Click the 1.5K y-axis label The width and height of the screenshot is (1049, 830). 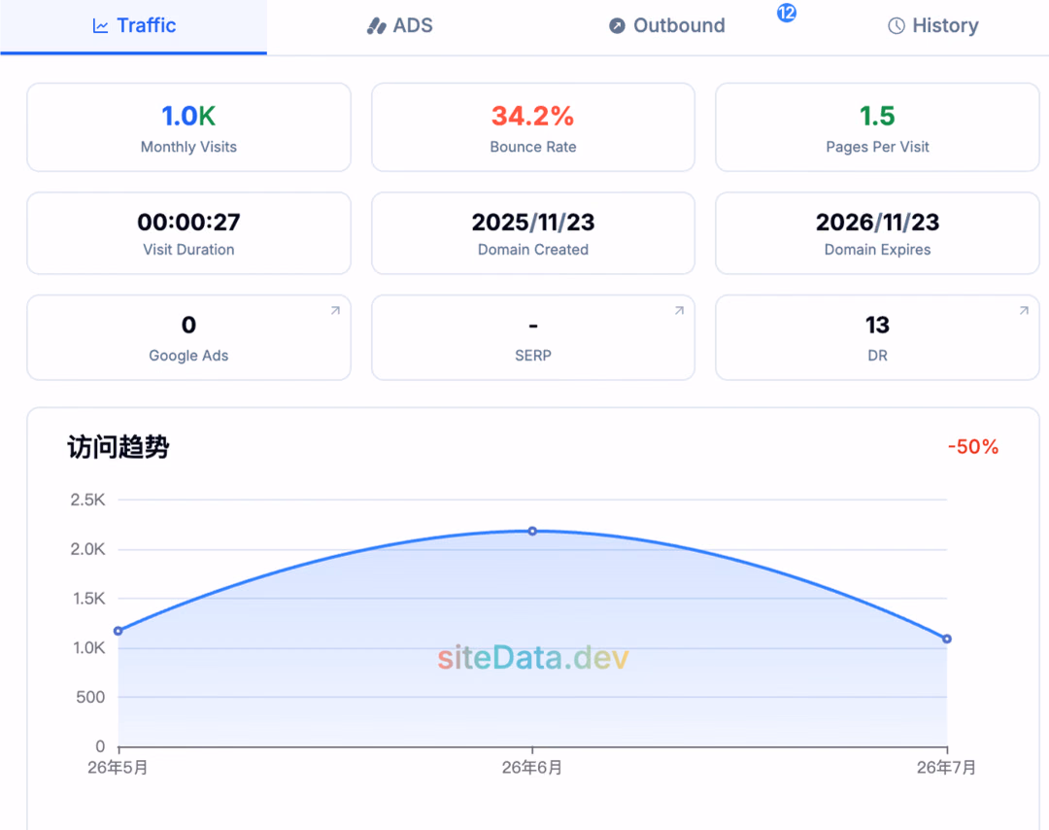coord(89,599)
